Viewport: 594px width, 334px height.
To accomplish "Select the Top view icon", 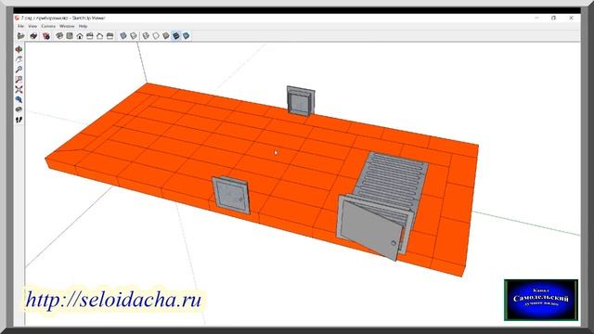I will [x=70, y=36].
